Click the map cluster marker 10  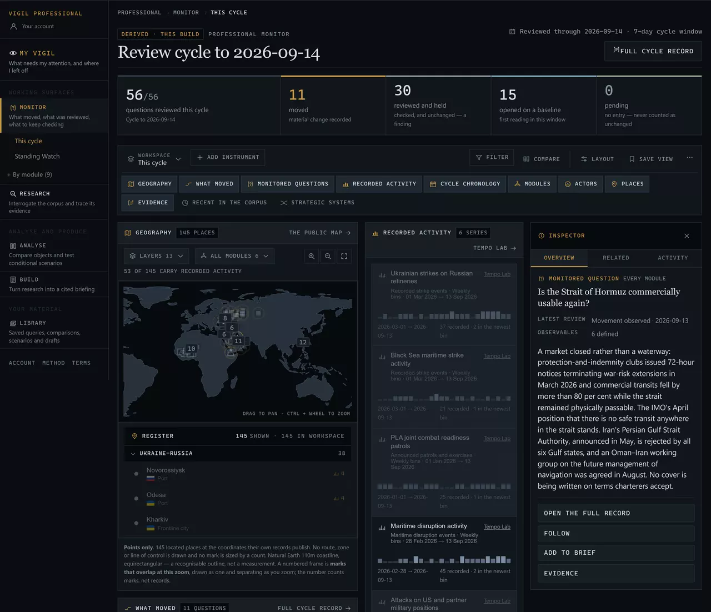pos(191,349)
